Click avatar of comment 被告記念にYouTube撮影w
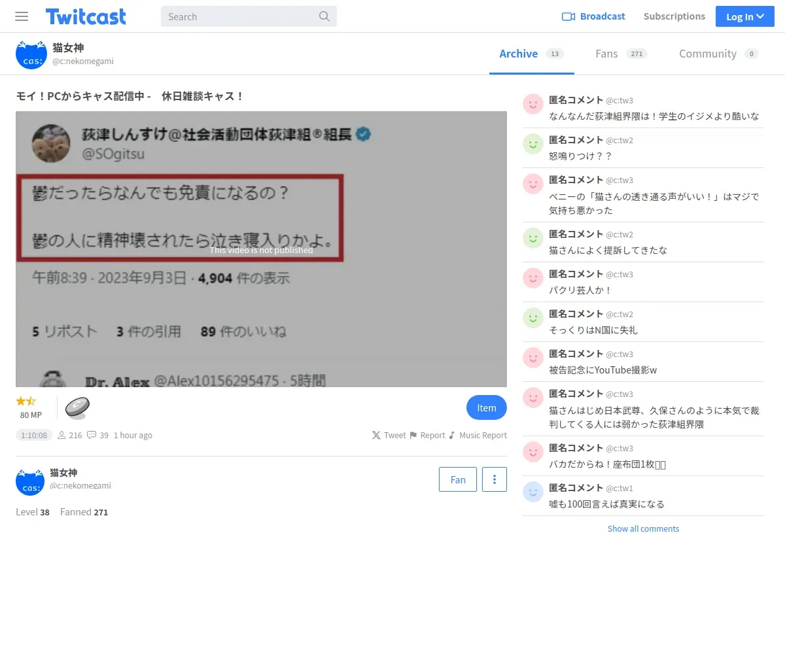 click(533, 358)
